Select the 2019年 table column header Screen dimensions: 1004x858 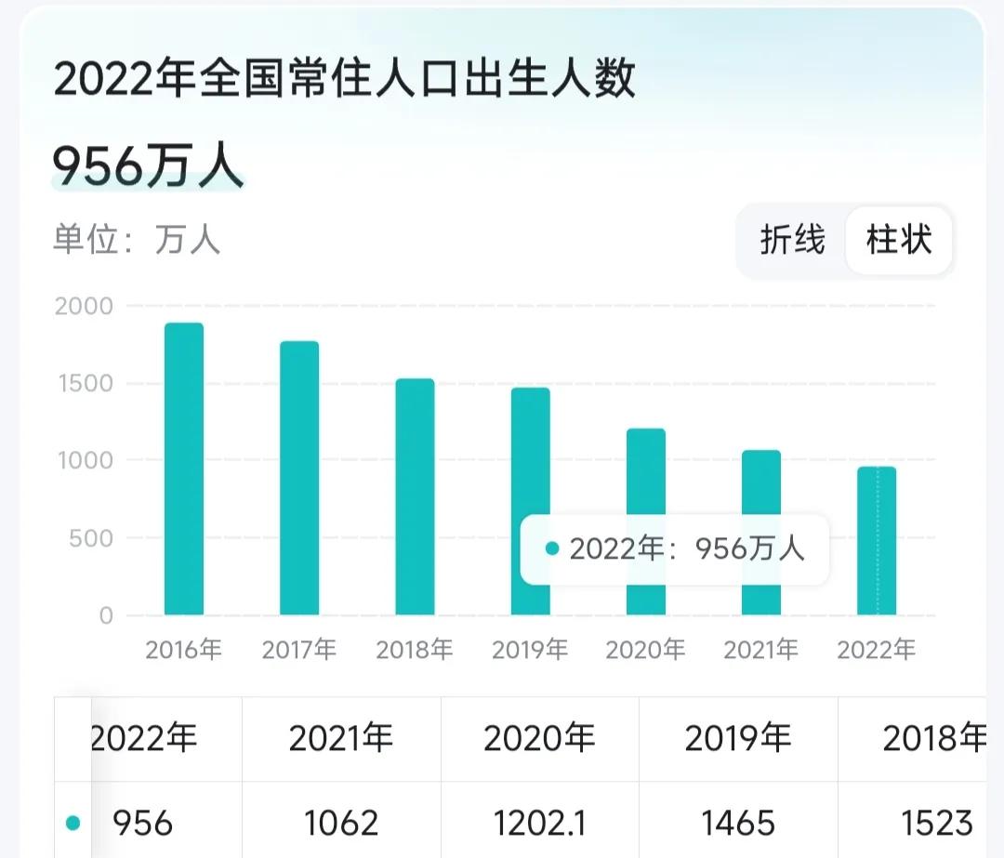[737, 739]
